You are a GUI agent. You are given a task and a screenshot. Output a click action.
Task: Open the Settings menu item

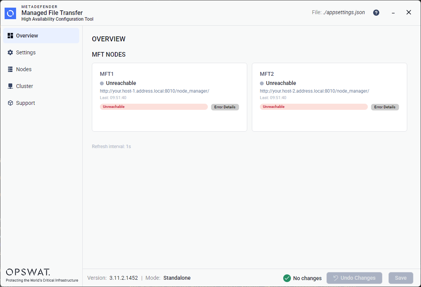[41, 52]
